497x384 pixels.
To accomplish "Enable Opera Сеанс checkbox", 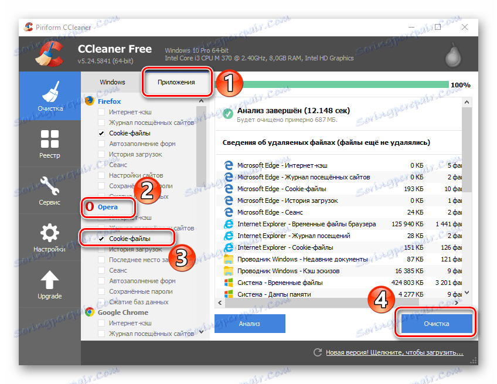I will point(101,270).
